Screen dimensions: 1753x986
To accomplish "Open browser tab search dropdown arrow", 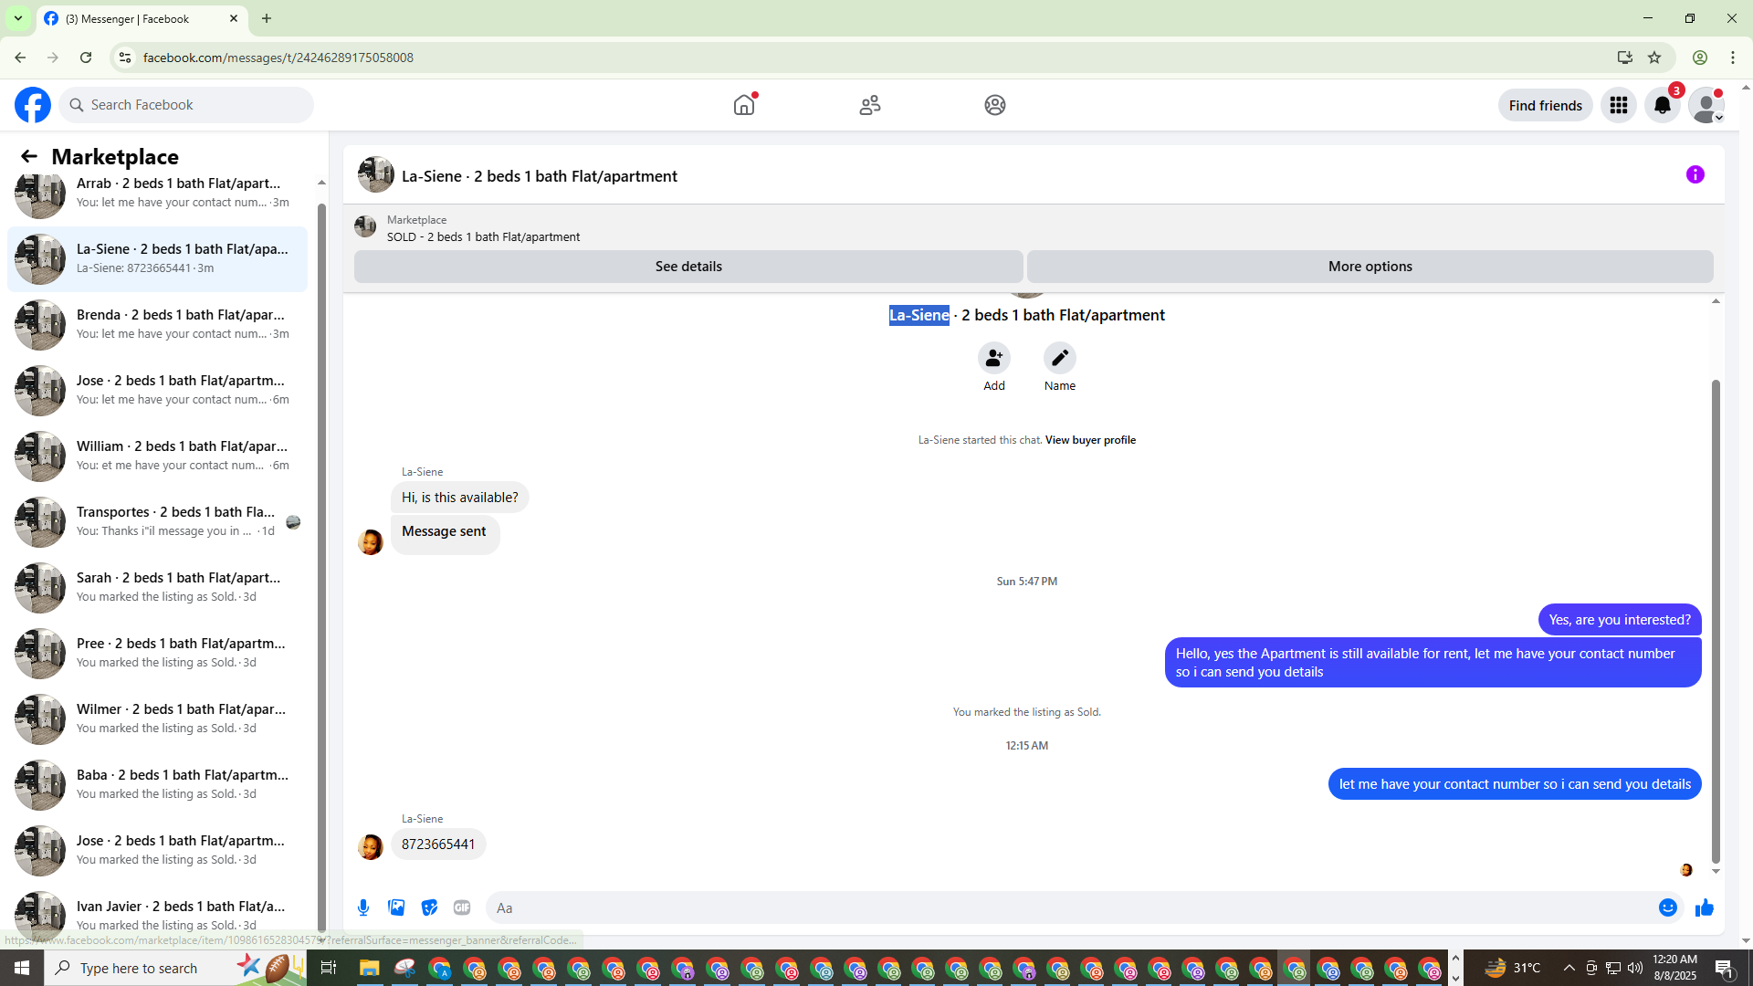I will pos(17,18).
